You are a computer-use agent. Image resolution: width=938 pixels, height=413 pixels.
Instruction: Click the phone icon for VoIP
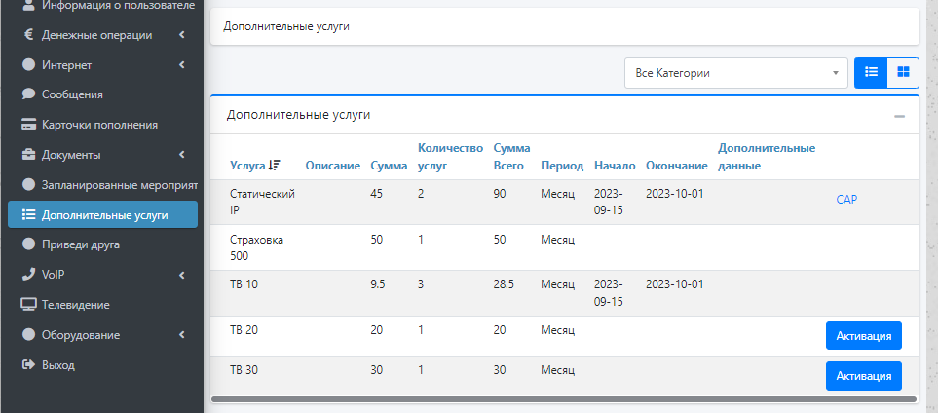tap(28, 275)
